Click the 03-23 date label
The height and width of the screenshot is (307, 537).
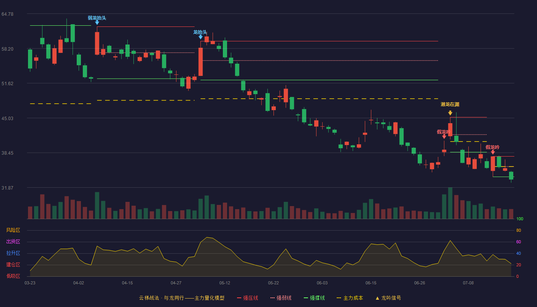pos(30,283)
